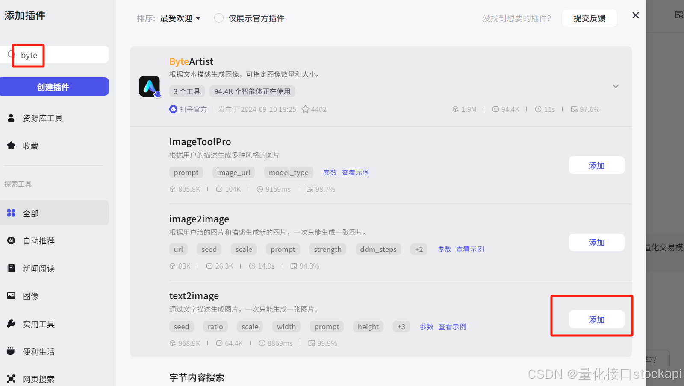Expand the +2 parameters for image2image

coord(419,249)
